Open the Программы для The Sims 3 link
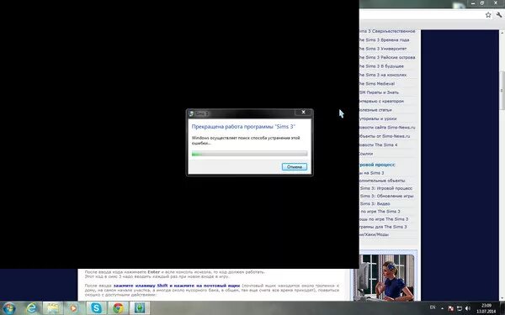505x315 pixels. pos(383,227)
